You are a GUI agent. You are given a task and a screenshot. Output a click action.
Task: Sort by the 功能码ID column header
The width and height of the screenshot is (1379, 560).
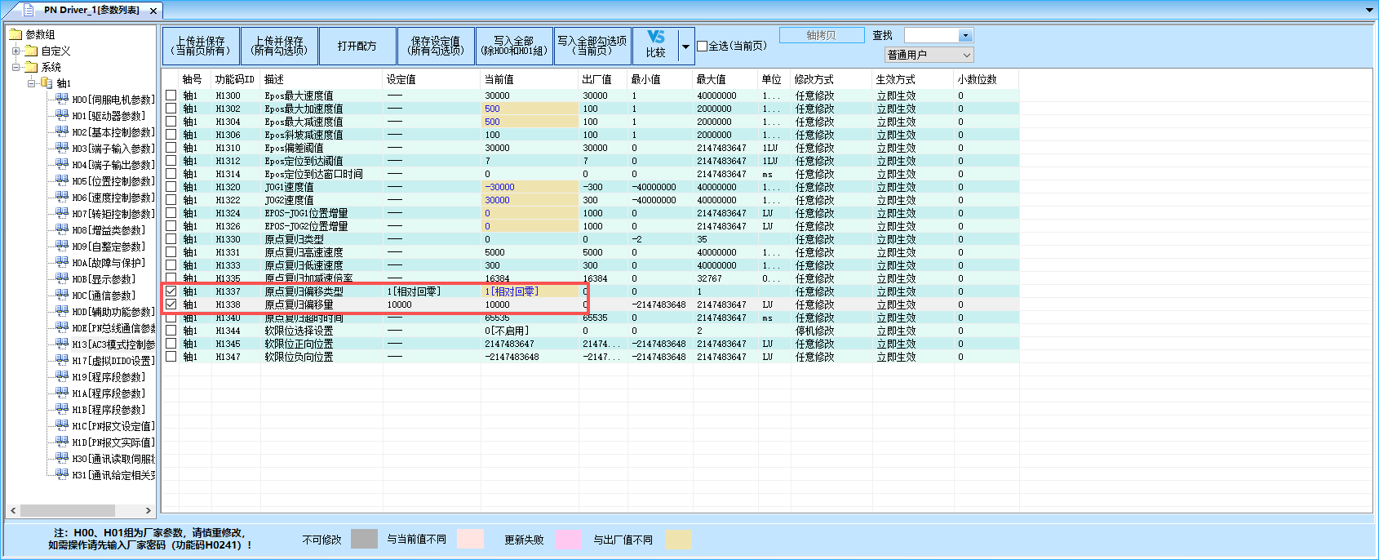(235, 79)
